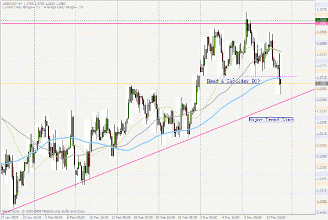Screen dimensions: 328x220
Task: Click the 6 Feb 00:00 time label
Action: tap(76, 217)
